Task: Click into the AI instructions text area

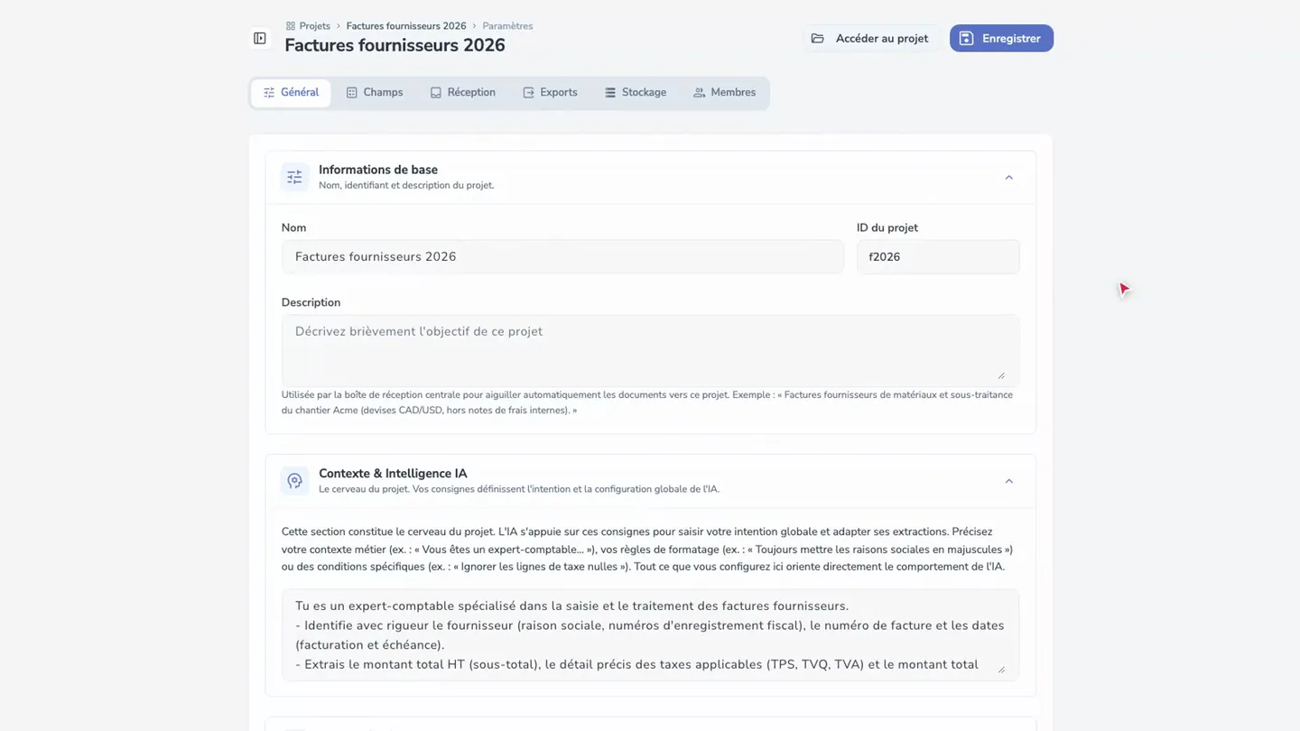Action: pos(650,634)
